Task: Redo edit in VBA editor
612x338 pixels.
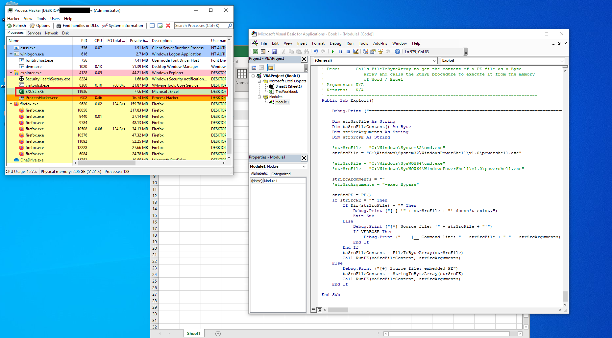Action: [x=324, y=52]
